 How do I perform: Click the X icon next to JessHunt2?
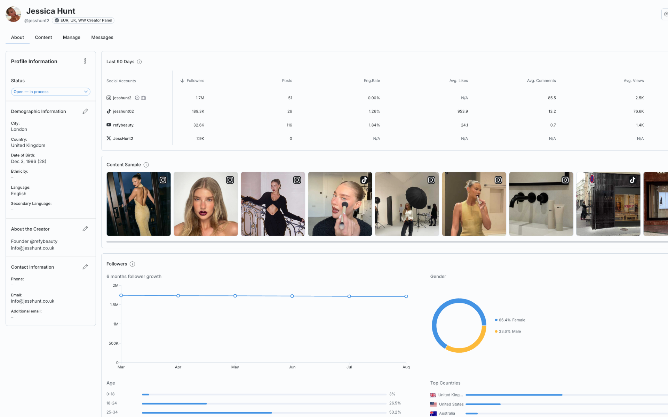[108, 138]
